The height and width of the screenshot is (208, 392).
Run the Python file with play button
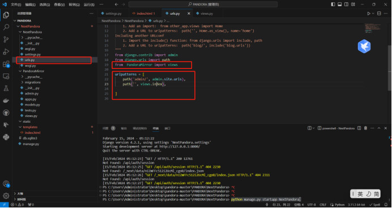tap(369, 14)
